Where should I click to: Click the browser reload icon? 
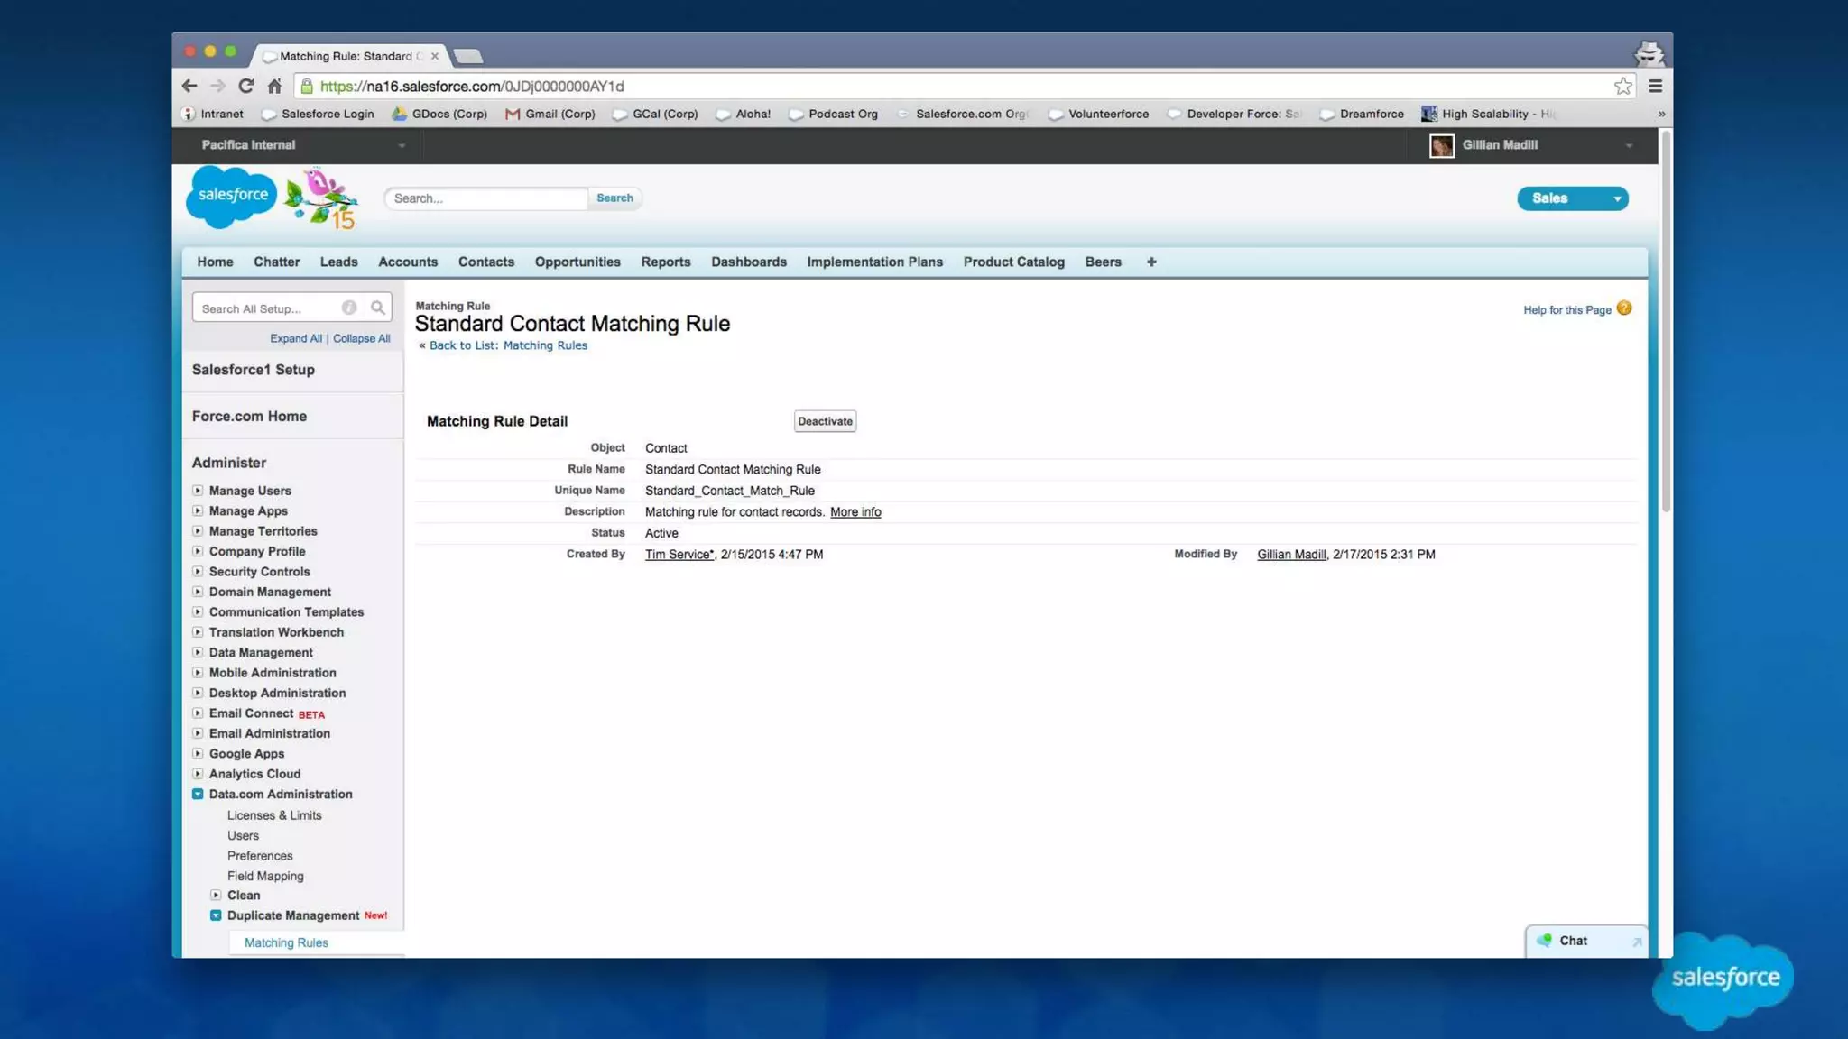tap(245, 86)
